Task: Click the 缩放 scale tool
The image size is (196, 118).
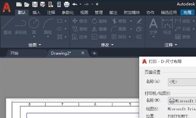Action: click(99, 37)
